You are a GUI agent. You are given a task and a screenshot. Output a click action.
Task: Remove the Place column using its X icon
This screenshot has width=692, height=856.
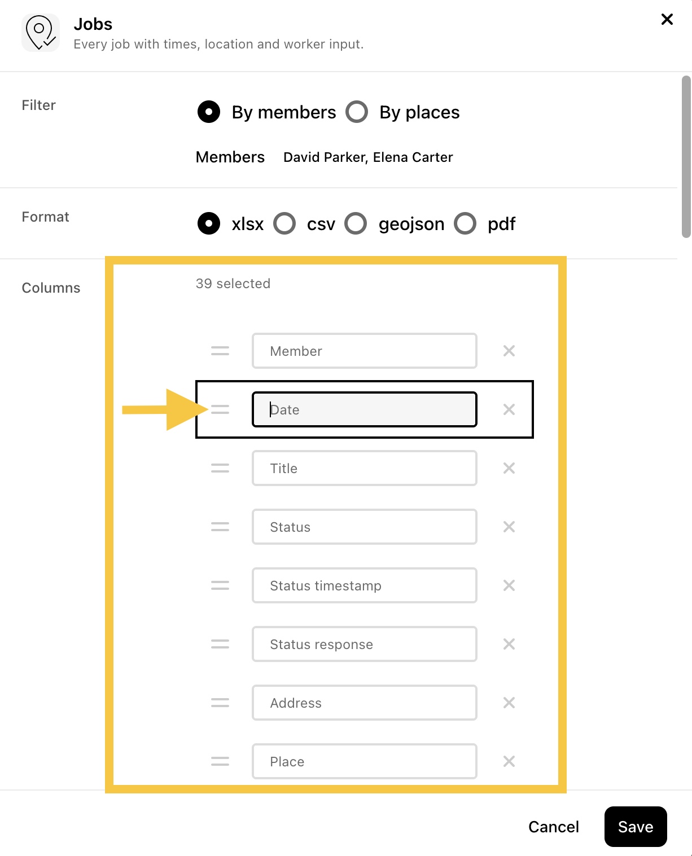[509, 761]
